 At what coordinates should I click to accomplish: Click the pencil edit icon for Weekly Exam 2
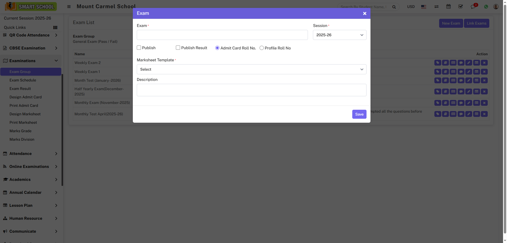coord(469,63)
